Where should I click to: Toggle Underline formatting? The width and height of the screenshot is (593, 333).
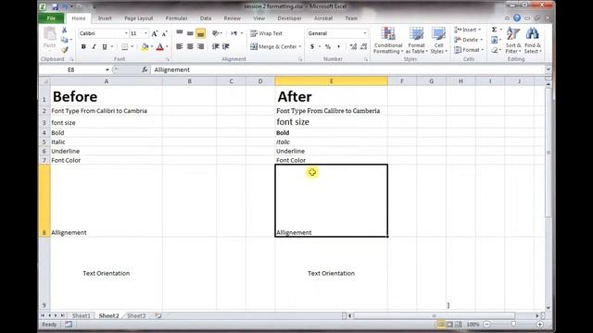105,47
